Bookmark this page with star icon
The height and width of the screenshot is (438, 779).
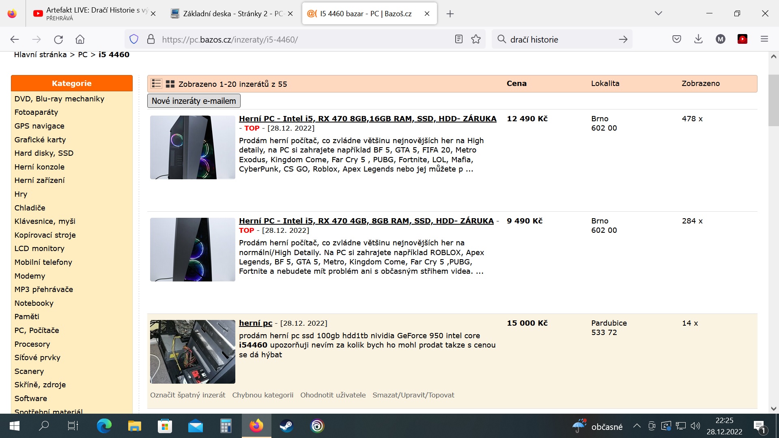pyautogui.click(x=476, y=39)
